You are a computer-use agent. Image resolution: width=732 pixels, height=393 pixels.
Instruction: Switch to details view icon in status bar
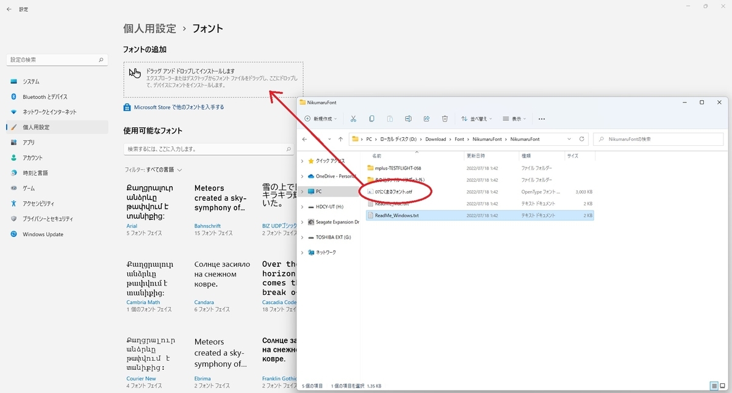pyautogui.click(x=714, y=386)
